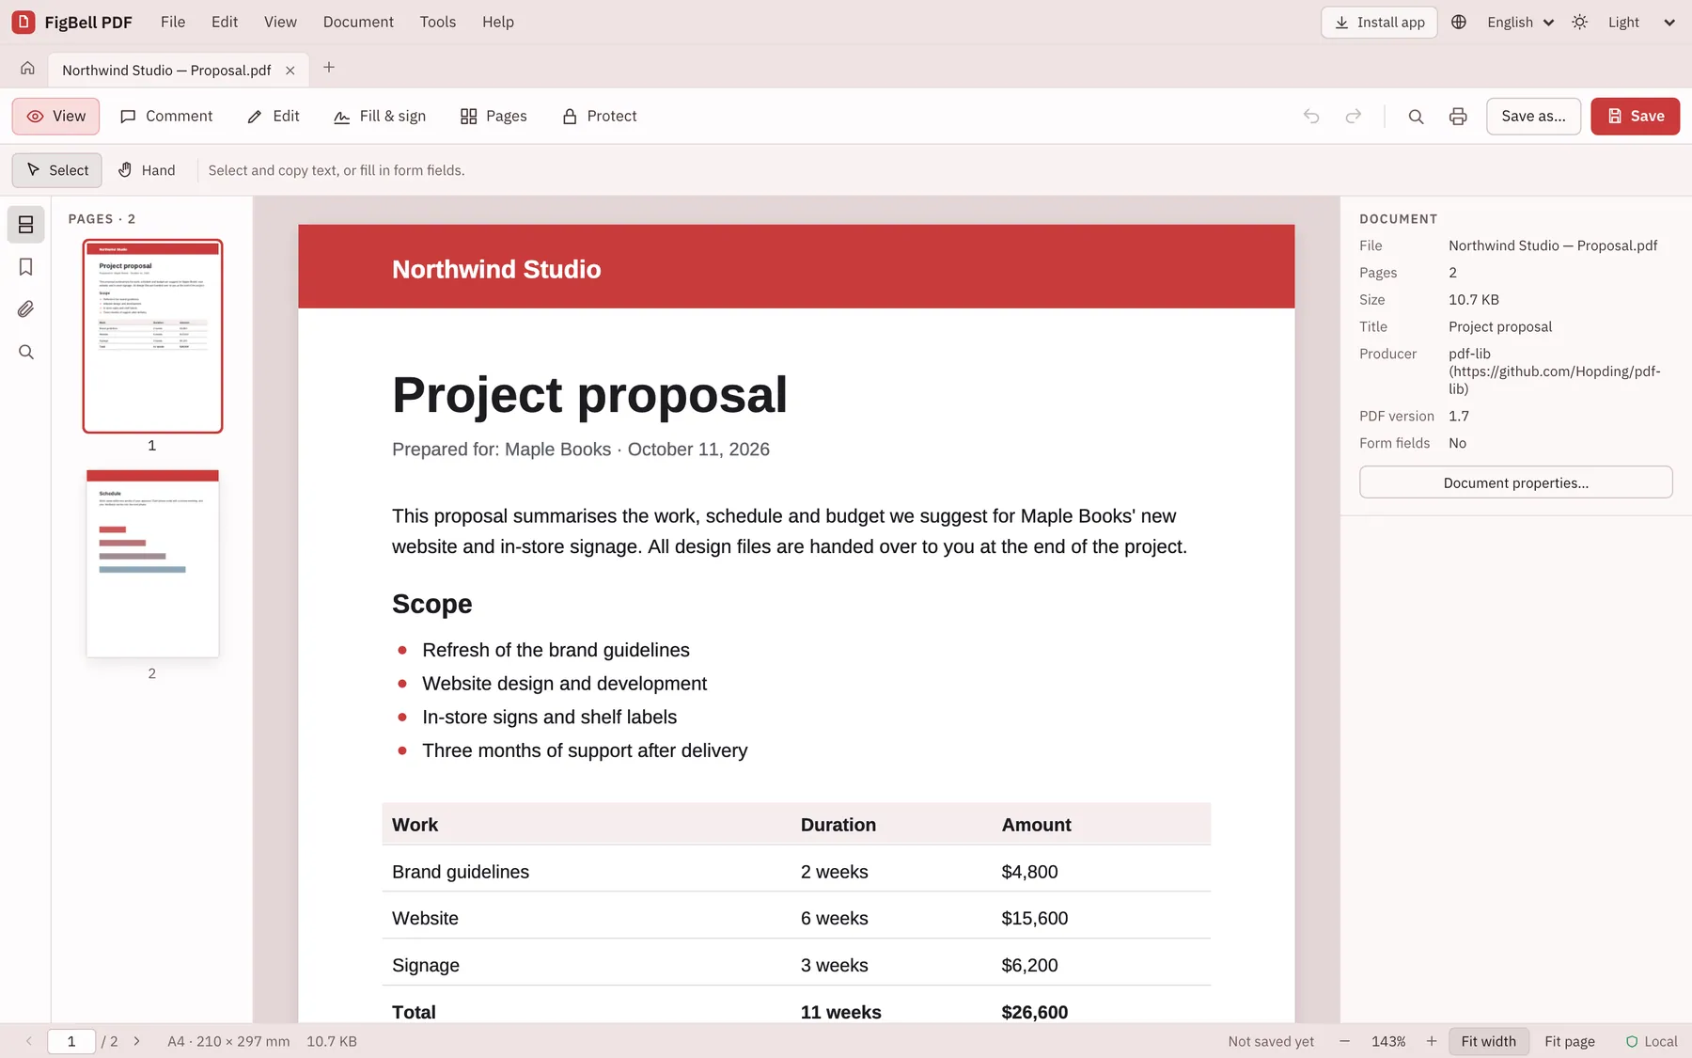Screen dimensions: 1692x1058
Task: Click the redo arrow icon
Action: [x=1354, y=116]
